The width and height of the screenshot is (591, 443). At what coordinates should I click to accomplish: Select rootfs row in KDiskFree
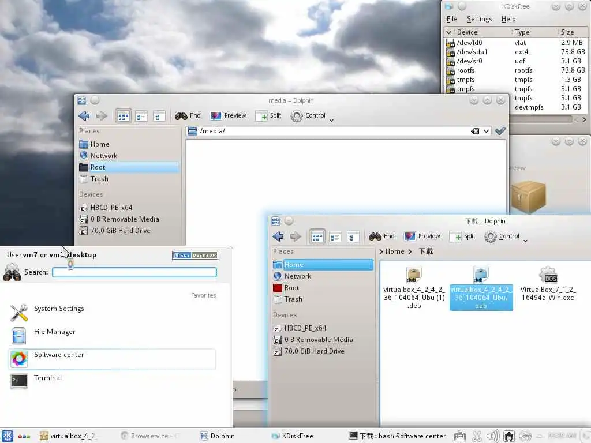tap(517, 70)
